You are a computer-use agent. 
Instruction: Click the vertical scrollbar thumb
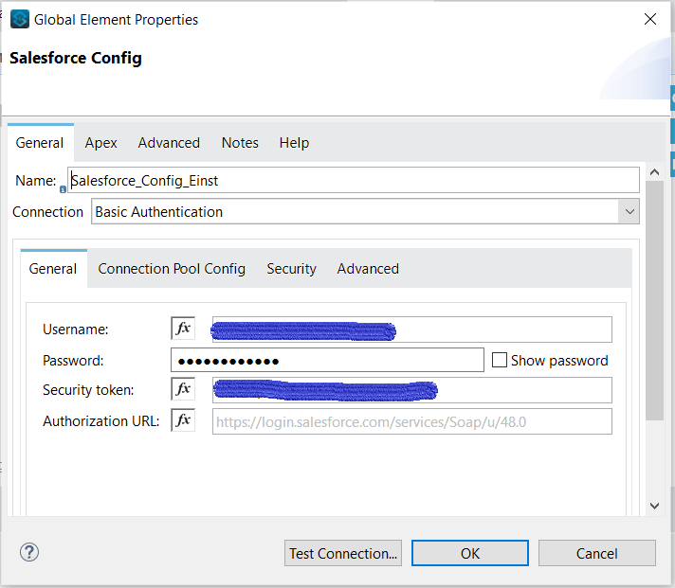pyautogui.click(x=655, y=300)
